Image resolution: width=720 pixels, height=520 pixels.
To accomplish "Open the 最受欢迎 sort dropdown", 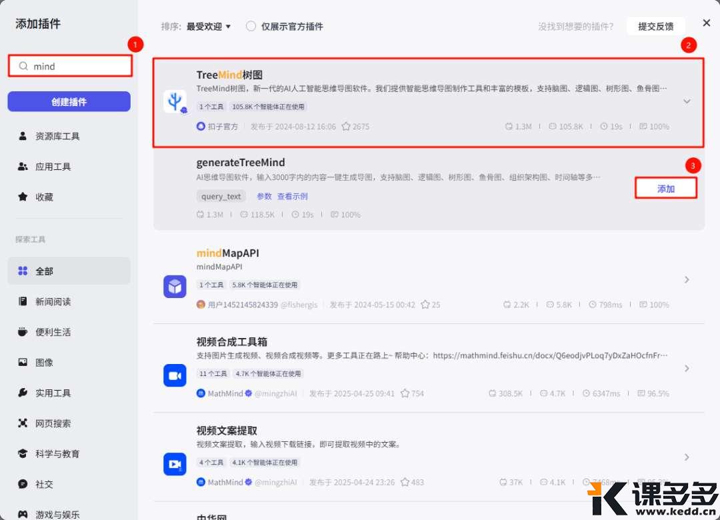I will 209,27.
